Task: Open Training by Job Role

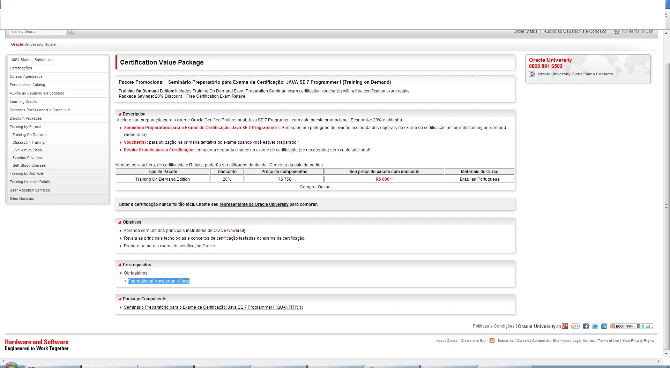Action: click(27, 174)
